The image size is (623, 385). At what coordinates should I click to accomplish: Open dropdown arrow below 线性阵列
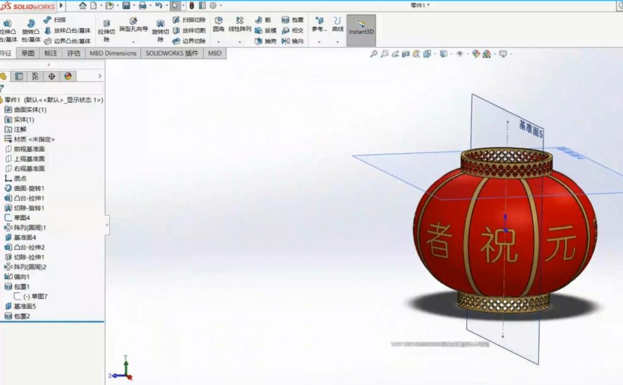coord(240,42)
